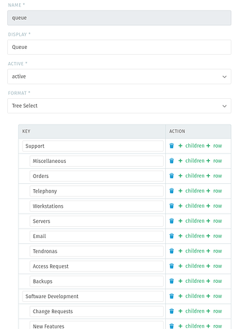Add a new row after Orders
This screenshot has height=329, width=239.
pos(214,176)
